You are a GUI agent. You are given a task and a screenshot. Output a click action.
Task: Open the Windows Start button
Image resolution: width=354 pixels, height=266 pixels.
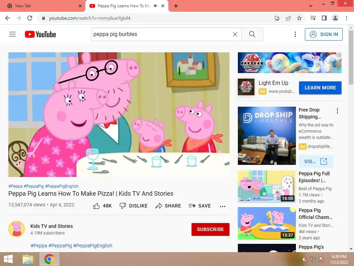[x=8, y=259]
